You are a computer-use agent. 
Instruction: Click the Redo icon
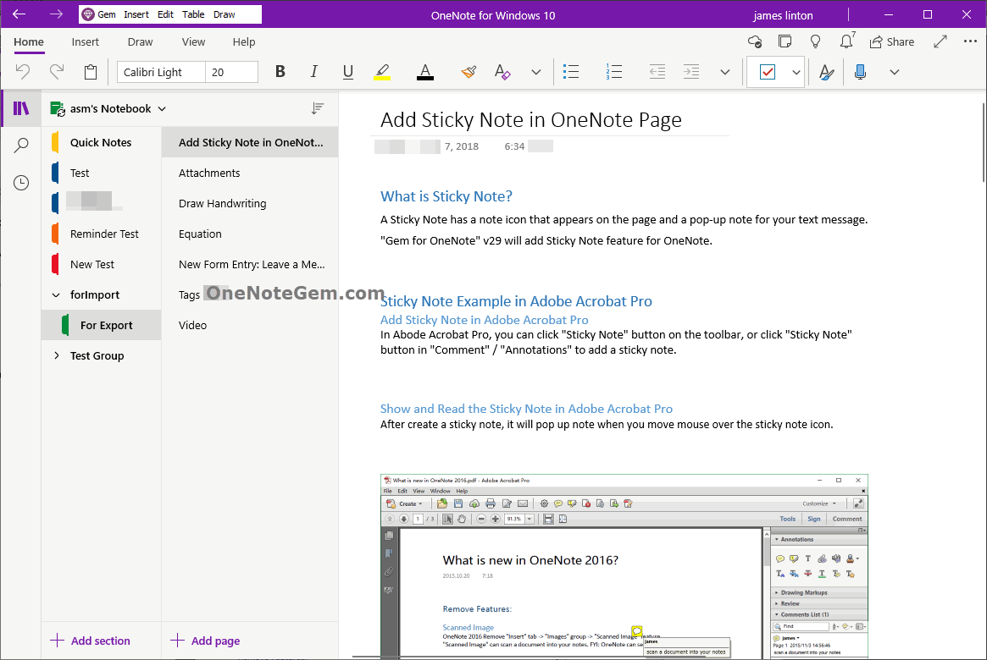[57, 72]
